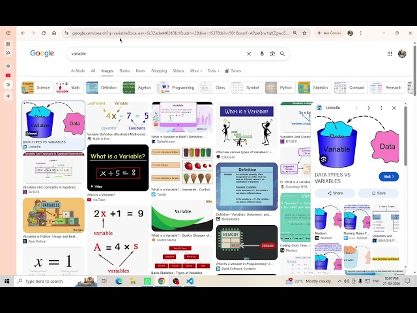
Task: Click Visit button for LinkedIn image
Action: tap(388, 177)
